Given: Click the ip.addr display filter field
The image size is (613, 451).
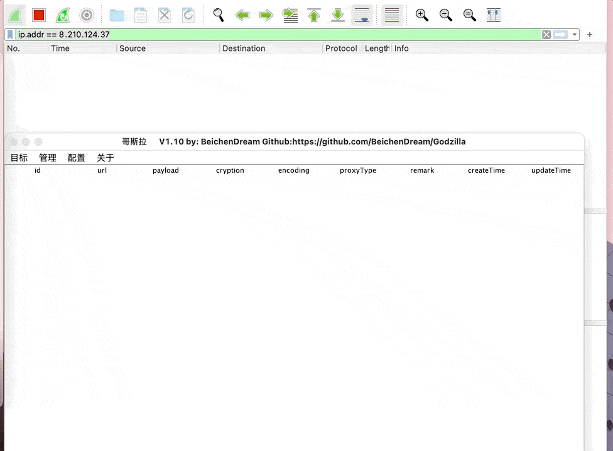Looking at the screenshot, I should point(278,35).
